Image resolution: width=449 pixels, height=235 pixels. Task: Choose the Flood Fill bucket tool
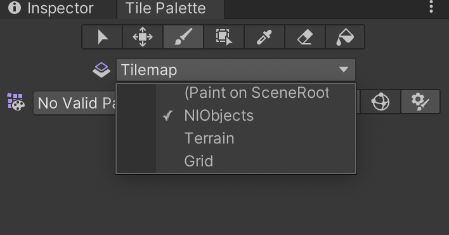(x=345, y=37)
